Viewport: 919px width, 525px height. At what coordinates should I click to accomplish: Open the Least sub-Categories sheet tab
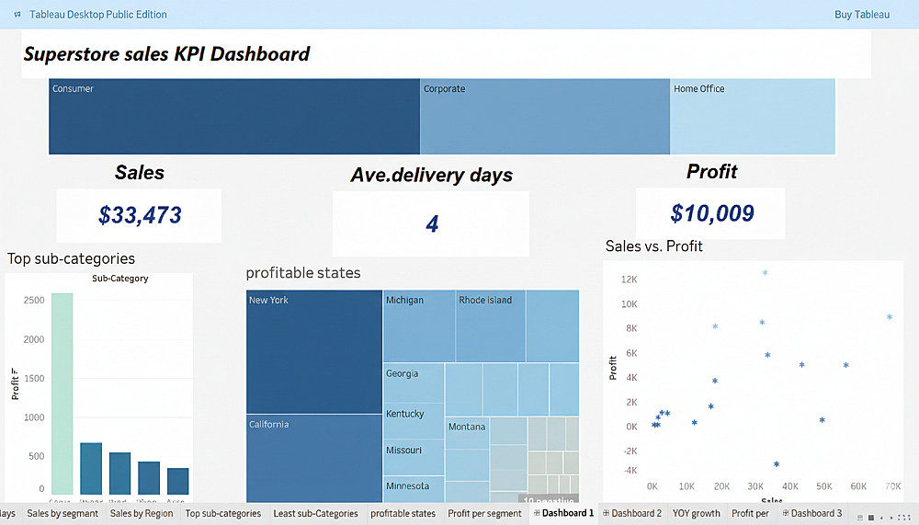point(315,513)
